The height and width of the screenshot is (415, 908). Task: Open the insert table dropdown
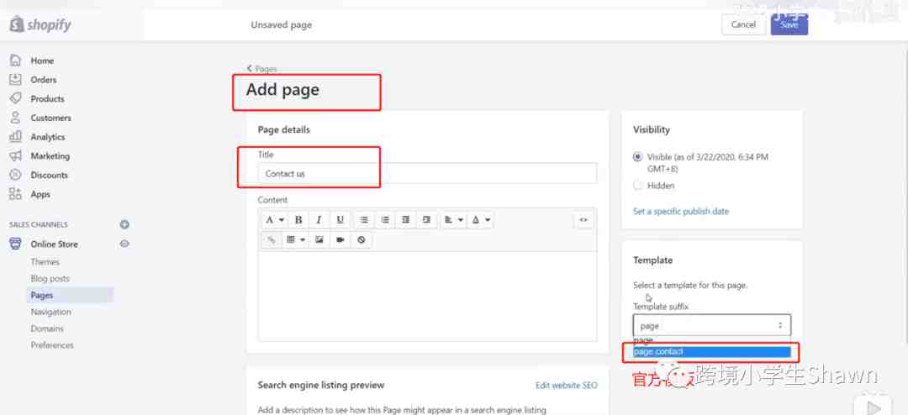(295, 240)
